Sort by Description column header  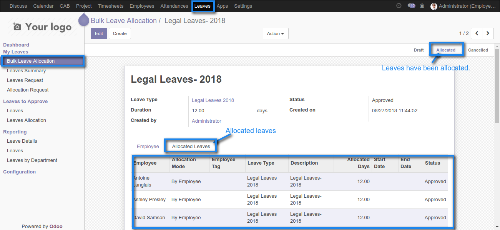[311, 163]
